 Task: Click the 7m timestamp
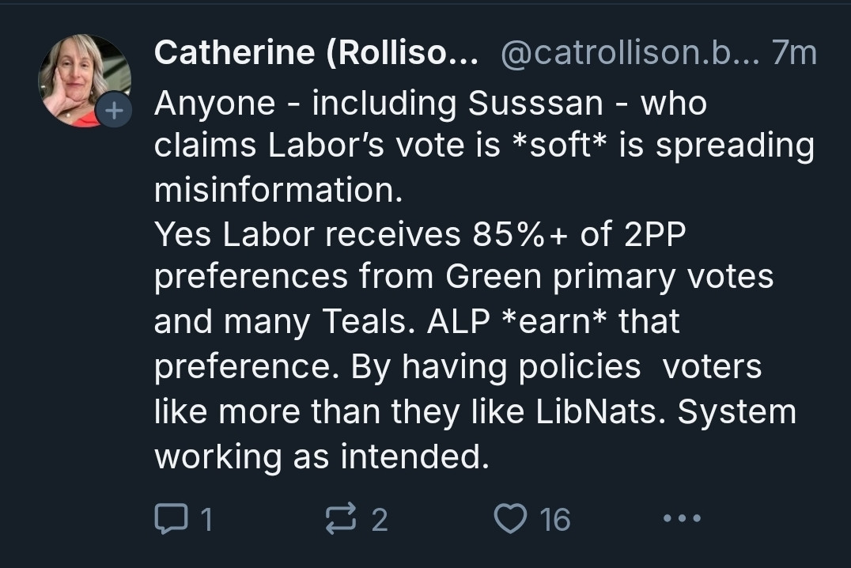click(x=794, y=53)
